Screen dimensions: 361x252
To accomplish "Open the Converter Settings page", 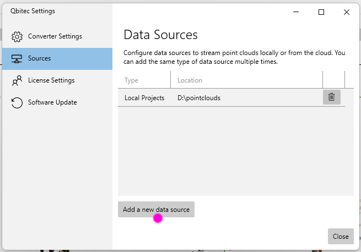I will point(55,36).
